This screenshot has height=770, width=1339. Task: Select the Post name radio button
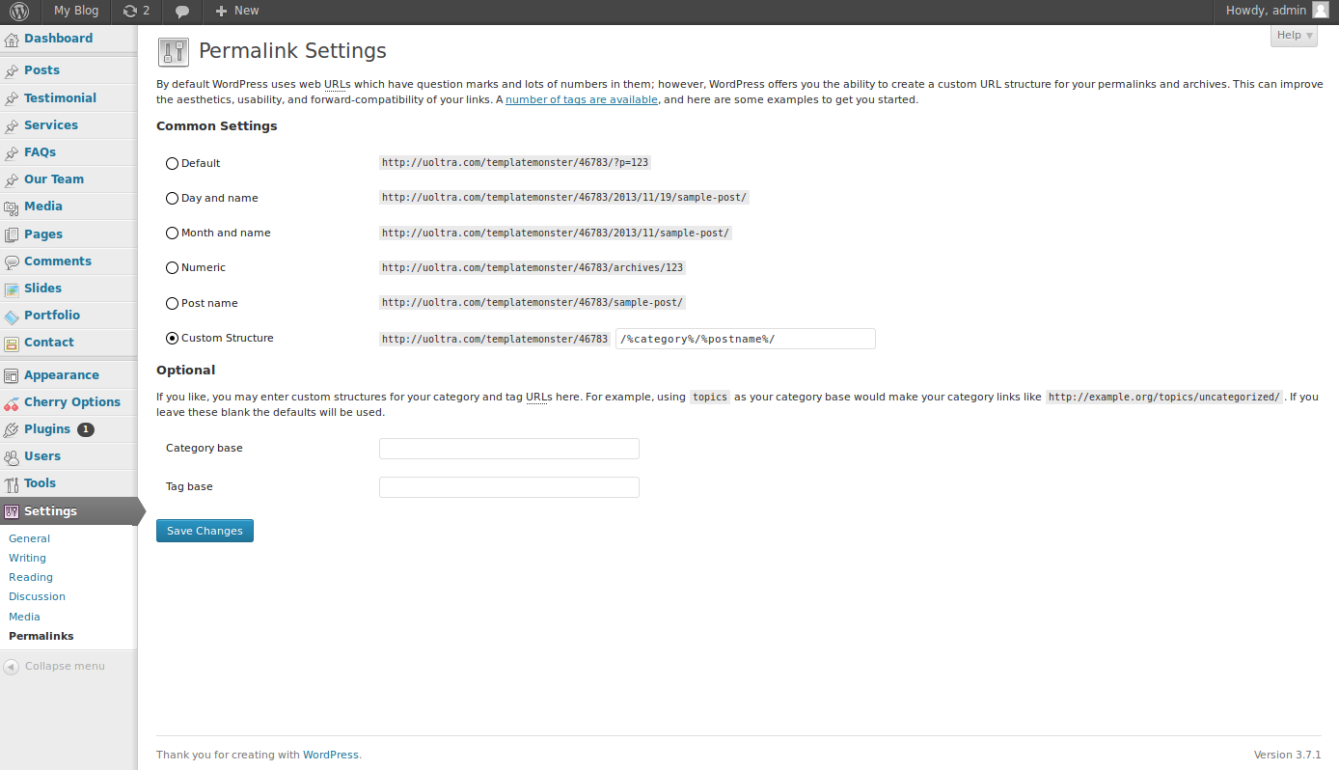click(173, 303)
